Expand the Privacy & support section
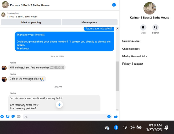 coord(133,64)
